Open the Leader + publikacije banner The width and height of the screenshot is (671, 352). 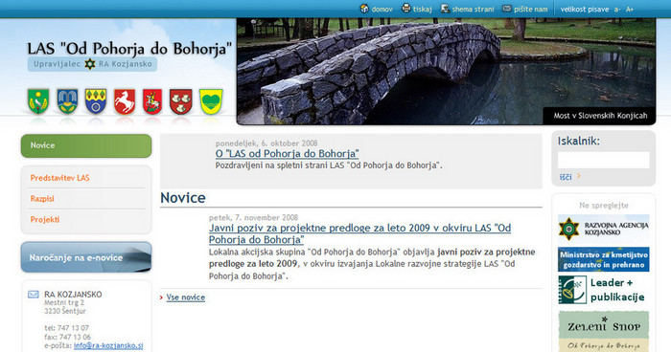pos(603,290)
